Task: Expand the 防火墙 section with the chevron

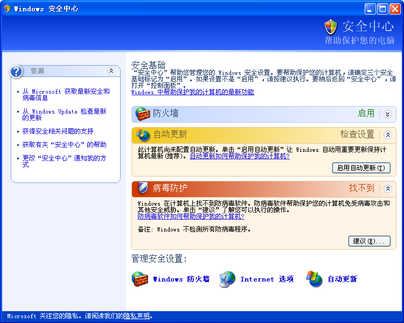Action: coord(387,114)
